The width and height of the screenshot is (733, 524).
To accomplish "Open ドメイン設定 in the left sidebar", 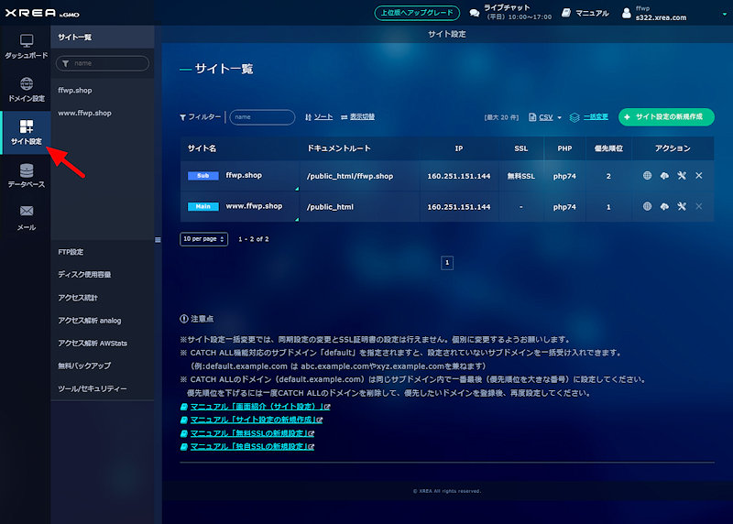I will (x=26, y=89).
